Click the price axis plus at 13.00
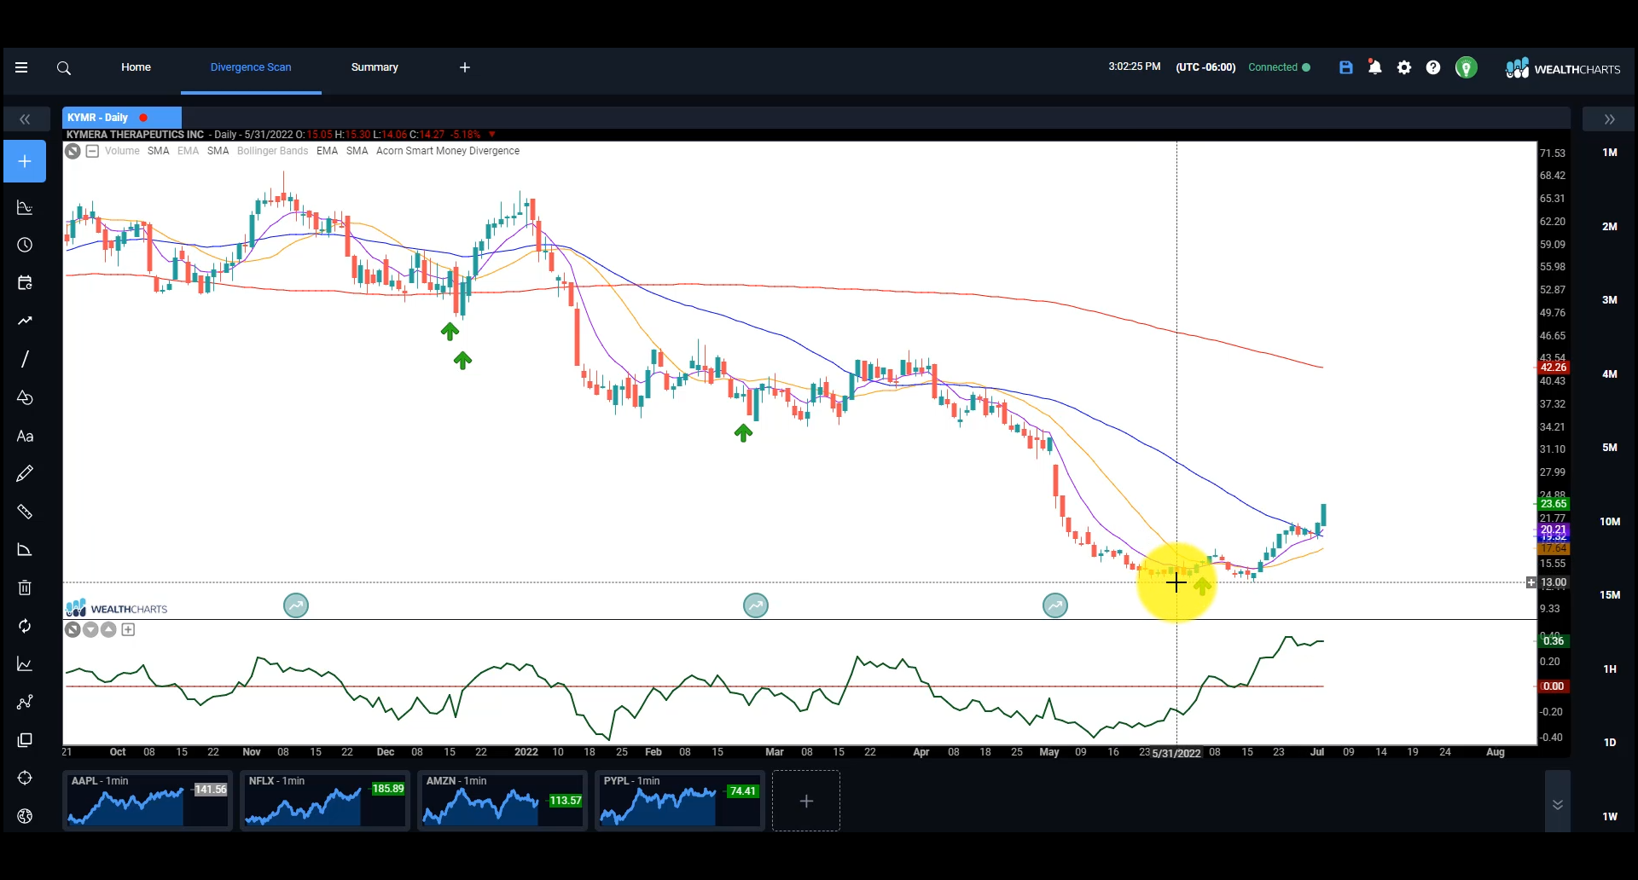The width and height of the screenshot is (1638, 880). pos(1531,582)
